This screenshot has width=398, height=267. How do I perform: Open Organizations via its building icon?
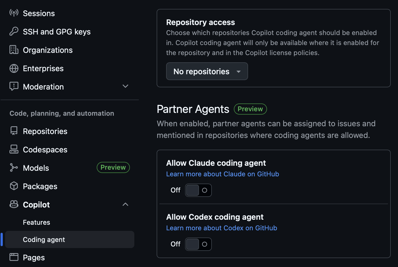pyautogui.click(x=14, y=50)
